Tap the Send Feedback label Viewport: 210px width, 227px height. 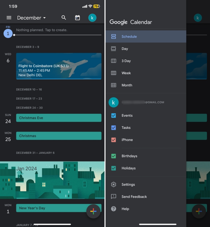pyautogui.click(x=134, y=197)
